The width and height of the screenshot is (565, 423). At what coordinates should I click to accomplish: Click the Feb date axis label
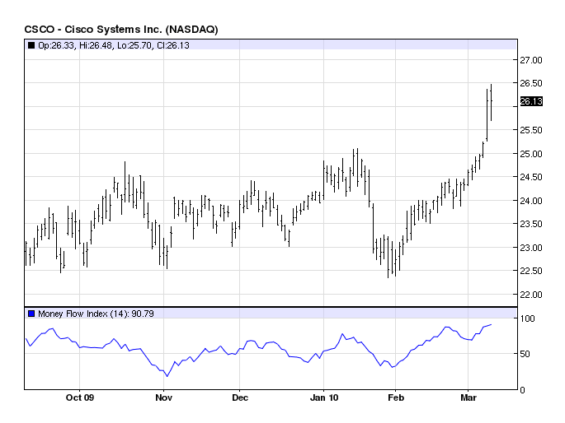[x=396, y=397]
